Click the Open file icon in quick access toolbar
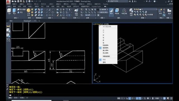The width and height of the screenshot is (179, 101). coord(15,1)
